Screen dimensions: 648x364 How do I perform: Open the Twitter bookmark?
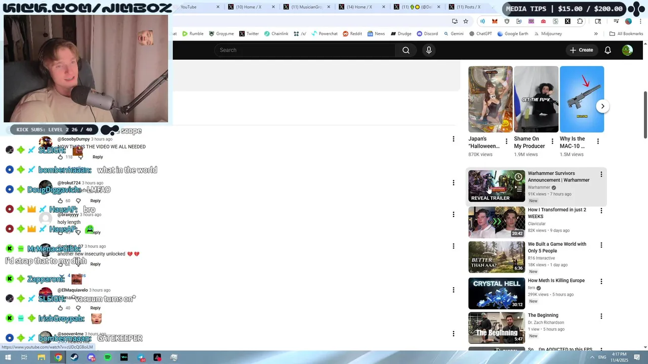coord(249,34)
